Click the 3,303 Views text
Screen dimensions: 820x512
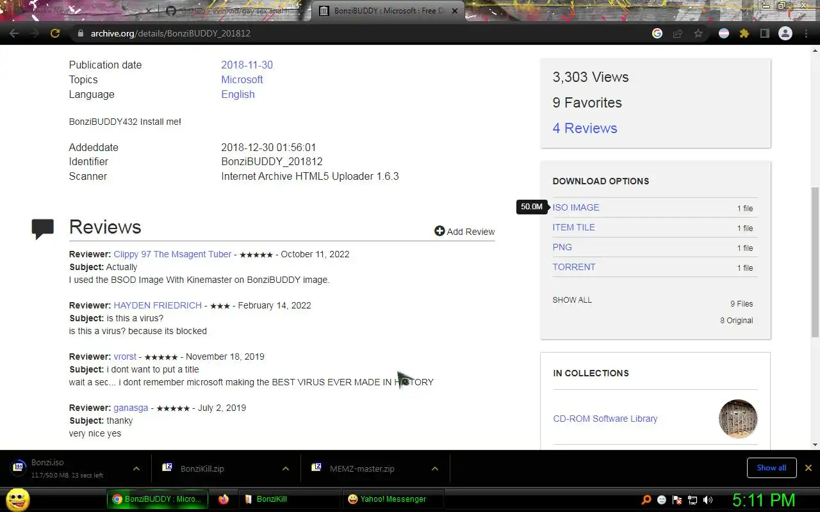[591, 77]
